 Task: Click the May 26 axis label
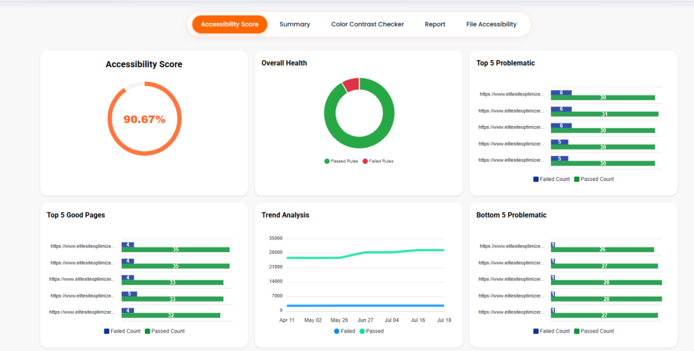pyautogui.click(x=339, y=320)
